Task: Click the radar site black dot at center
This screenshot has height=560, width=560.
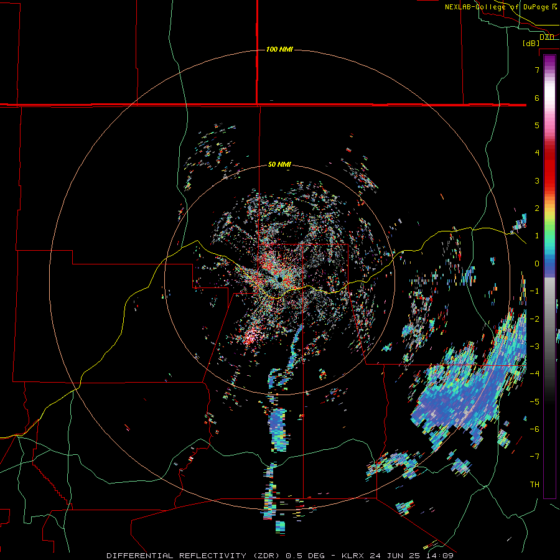Action: [x=279, y=279]
